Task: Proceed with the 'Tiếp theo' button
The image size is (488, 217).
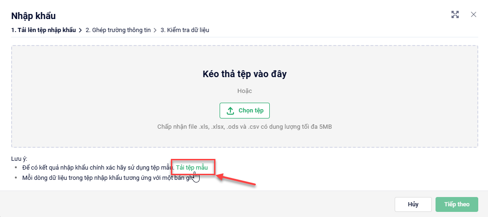Action: [x=456, y=204]
